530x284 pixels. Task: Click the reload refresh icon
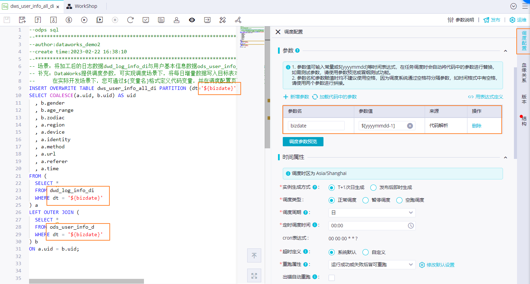coord(130,20)
